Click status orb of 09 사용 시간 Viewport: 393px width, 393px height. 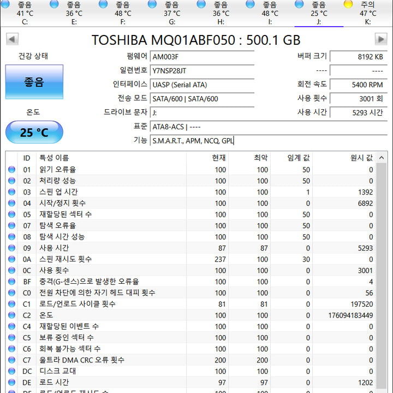pos(12,248)
